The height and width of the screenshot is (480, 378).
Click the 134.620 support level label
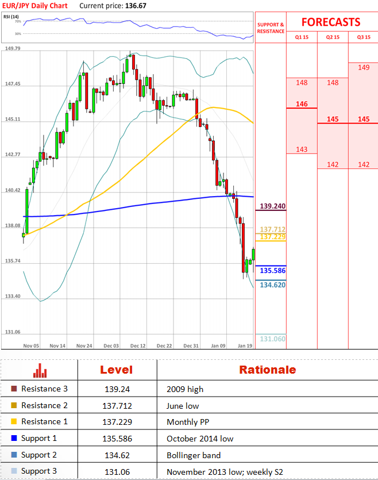click(272, 285)
